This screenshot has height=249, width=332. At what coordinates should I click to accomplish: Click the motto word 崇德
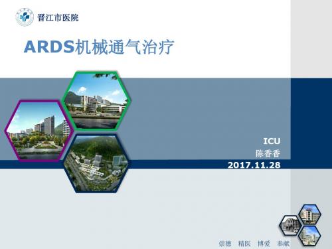225,244
